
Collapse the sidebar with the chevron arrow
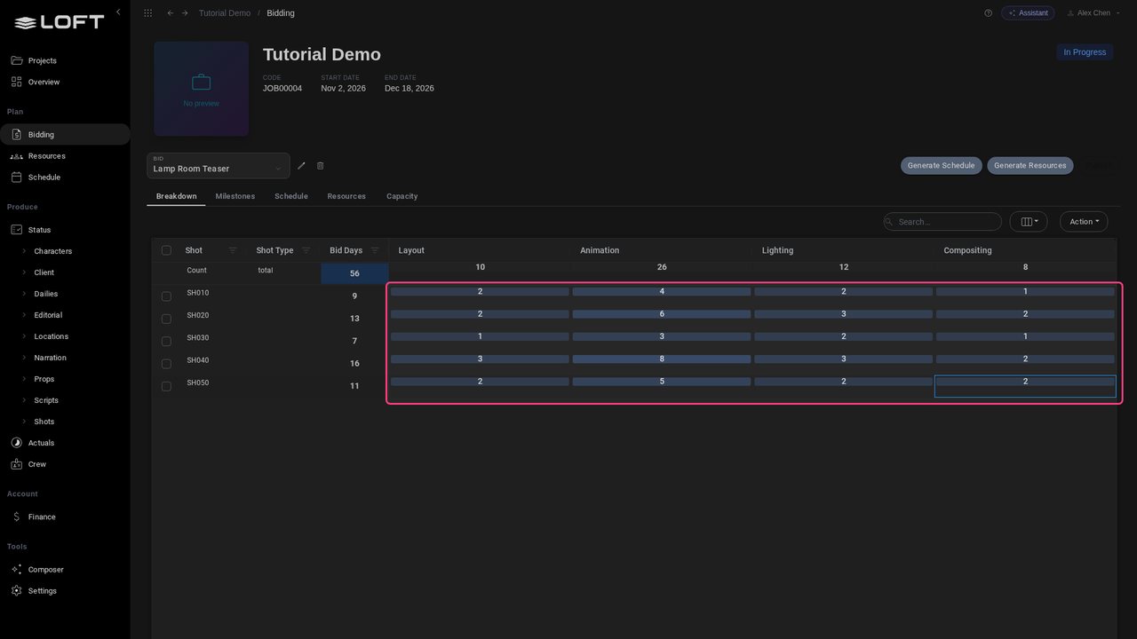pyautogui.click(x=118, y=12)
